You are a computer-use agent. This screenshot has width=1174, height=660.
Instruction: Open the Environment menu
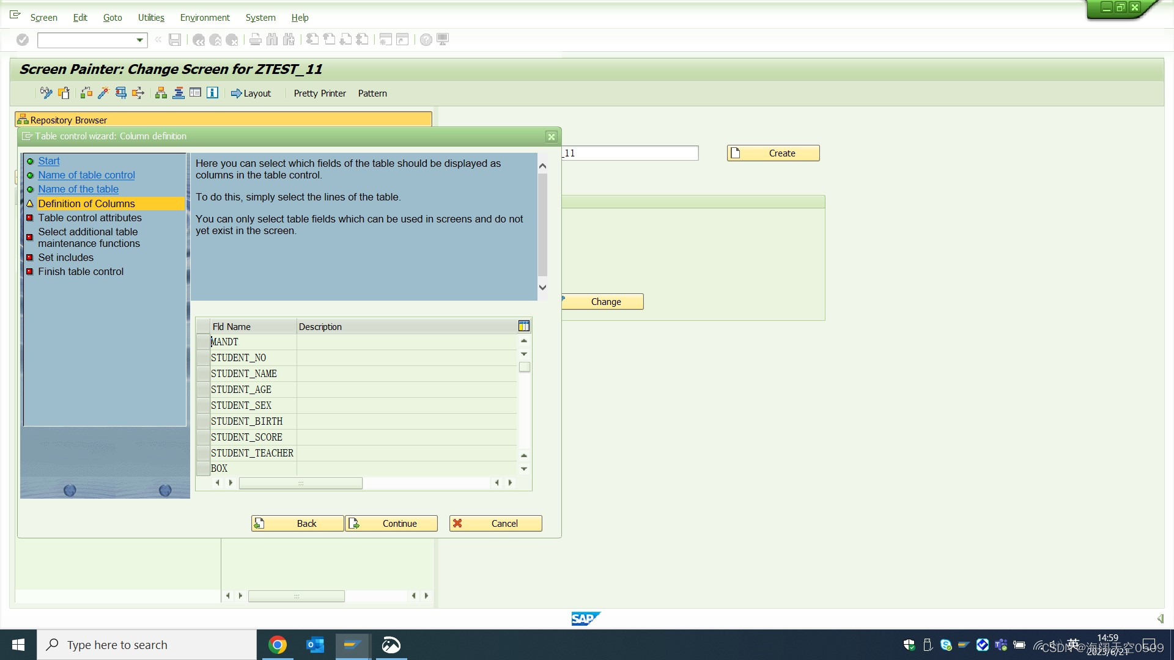click(205, 18)
